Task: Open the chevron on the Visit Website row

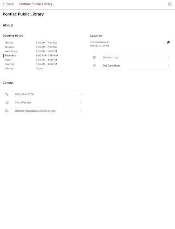Action: point(81,102)
